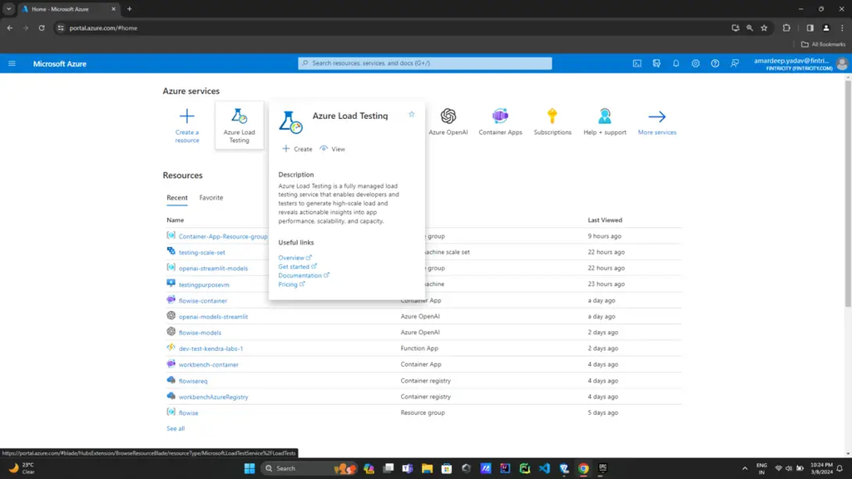This screenshot has width=852, height=479.
Task: Open All Bookmarks folder
Action: click(823, 44)
